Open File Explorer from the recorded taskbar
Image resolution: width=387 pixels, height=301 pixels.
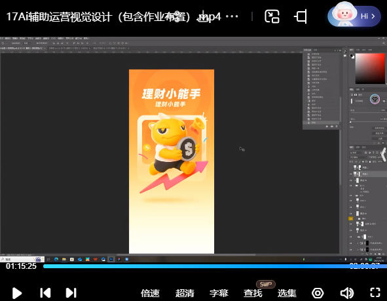64,259
